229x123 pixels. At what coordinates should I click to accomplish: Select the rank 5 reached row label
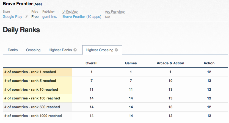tap(37, 81)
